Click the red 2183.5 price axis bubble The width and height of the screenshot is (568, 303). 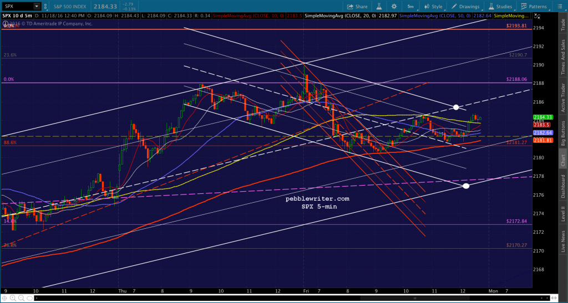541,125
